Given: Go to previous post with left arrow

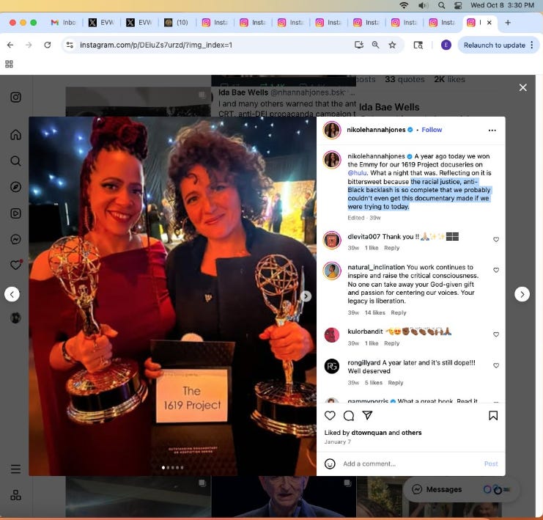Looking at the screenshot, I should 12,294.
